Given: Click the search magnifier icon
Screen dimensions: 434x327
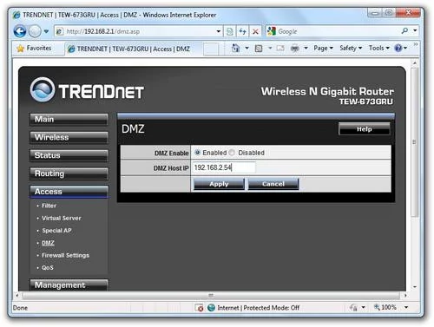Looking at the screenshot, I should tap(404, 30).
